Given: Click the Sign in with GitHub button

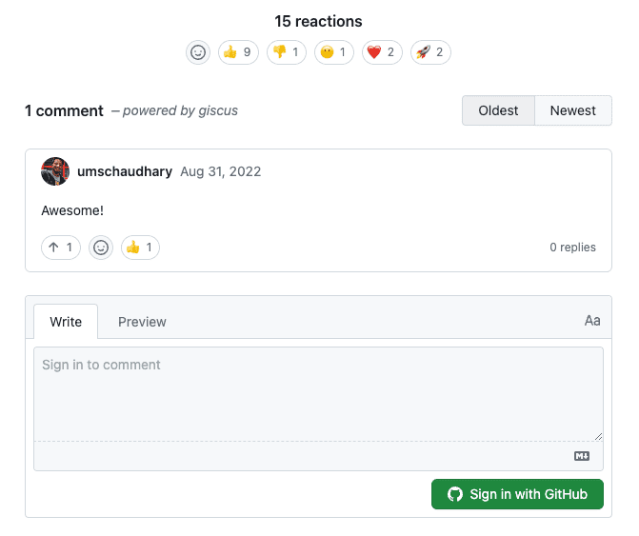Looking at the screenshot, I should tap(517, 494).
